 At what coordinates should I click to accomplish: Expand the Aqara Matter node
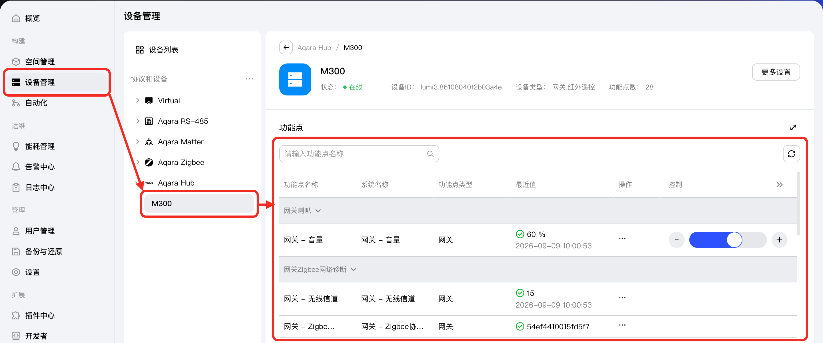tap(138, 141)
